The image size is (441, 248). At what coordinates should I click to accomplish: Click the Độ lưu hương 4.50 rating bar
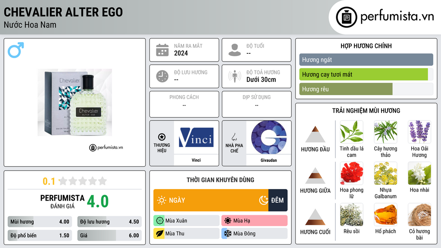click(109, 222)
